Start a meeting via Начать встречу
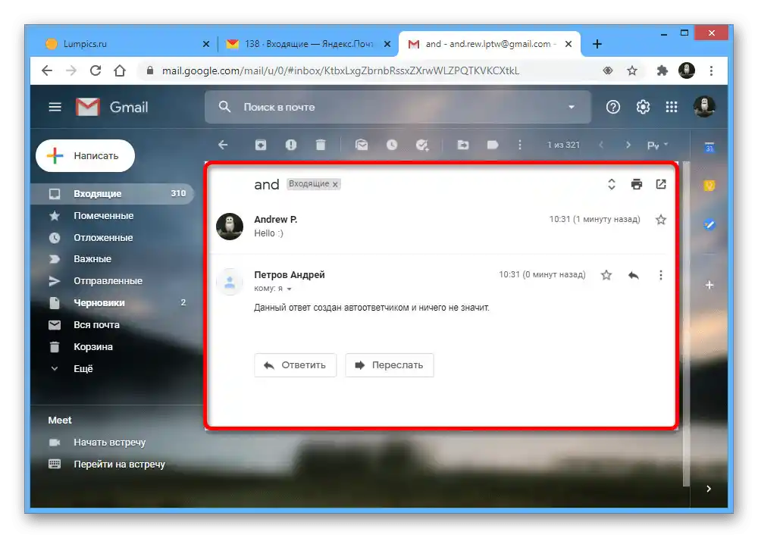The image size is (758, 538). 109,443
